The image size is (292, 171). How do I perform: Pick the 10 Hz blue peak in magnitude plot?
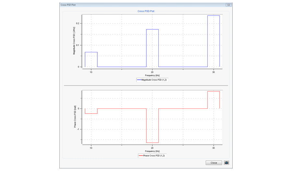tap(91, 52)
